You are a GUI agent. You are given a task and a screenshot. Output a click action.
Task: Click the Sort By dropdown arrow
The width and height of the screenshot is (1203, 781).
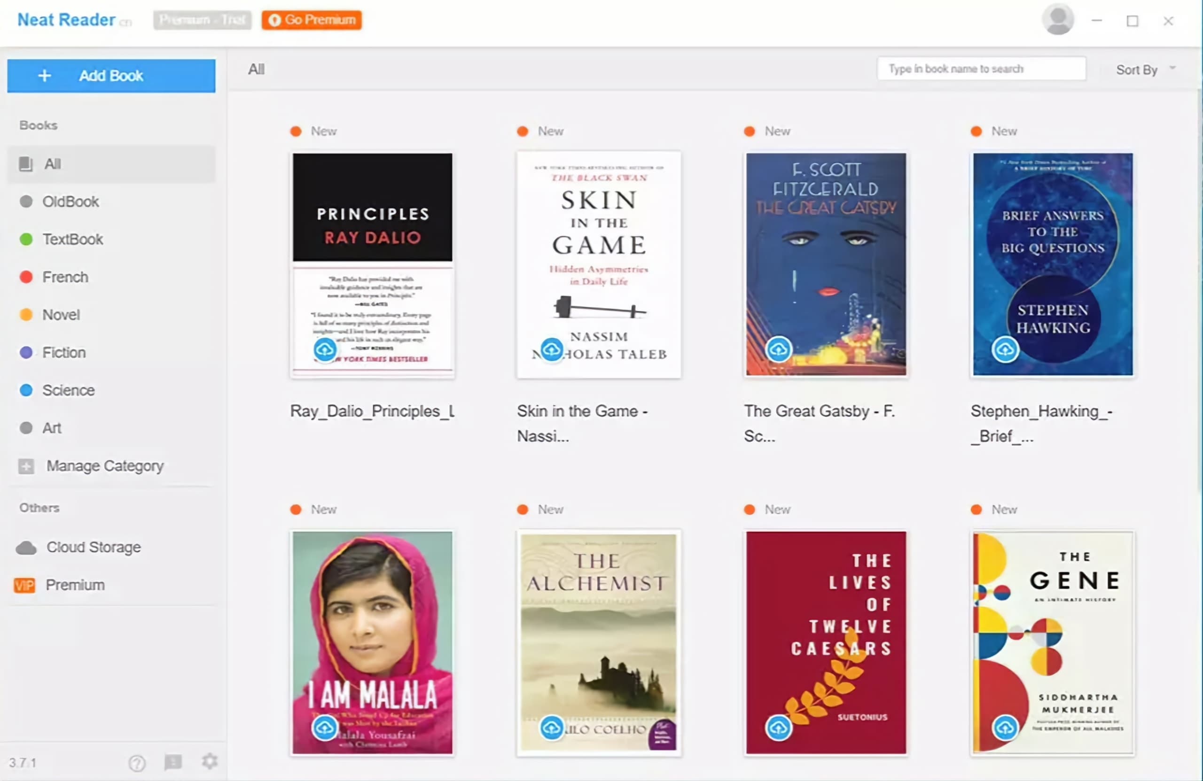coord(1172,67)
